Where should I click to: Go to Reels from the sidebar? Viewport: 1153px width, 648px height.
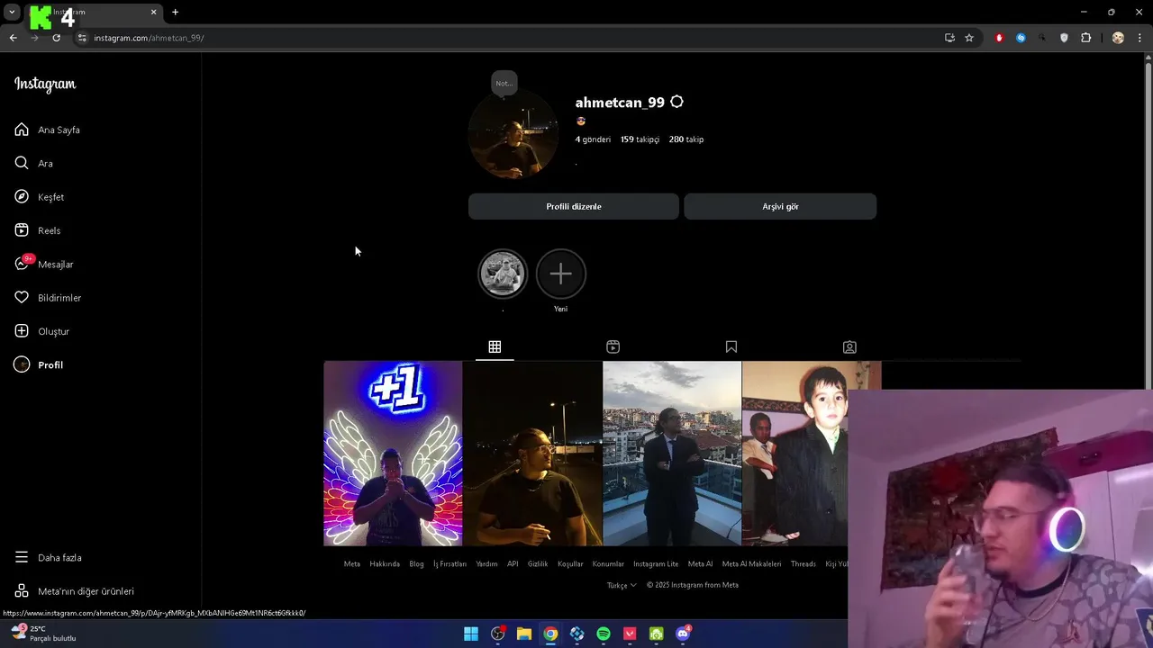[x=37, y=230]
